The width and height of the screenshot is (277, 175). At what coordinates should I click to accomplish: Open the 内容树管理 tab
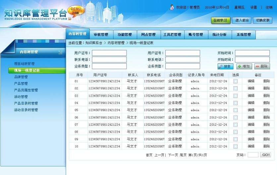(78, 34)
